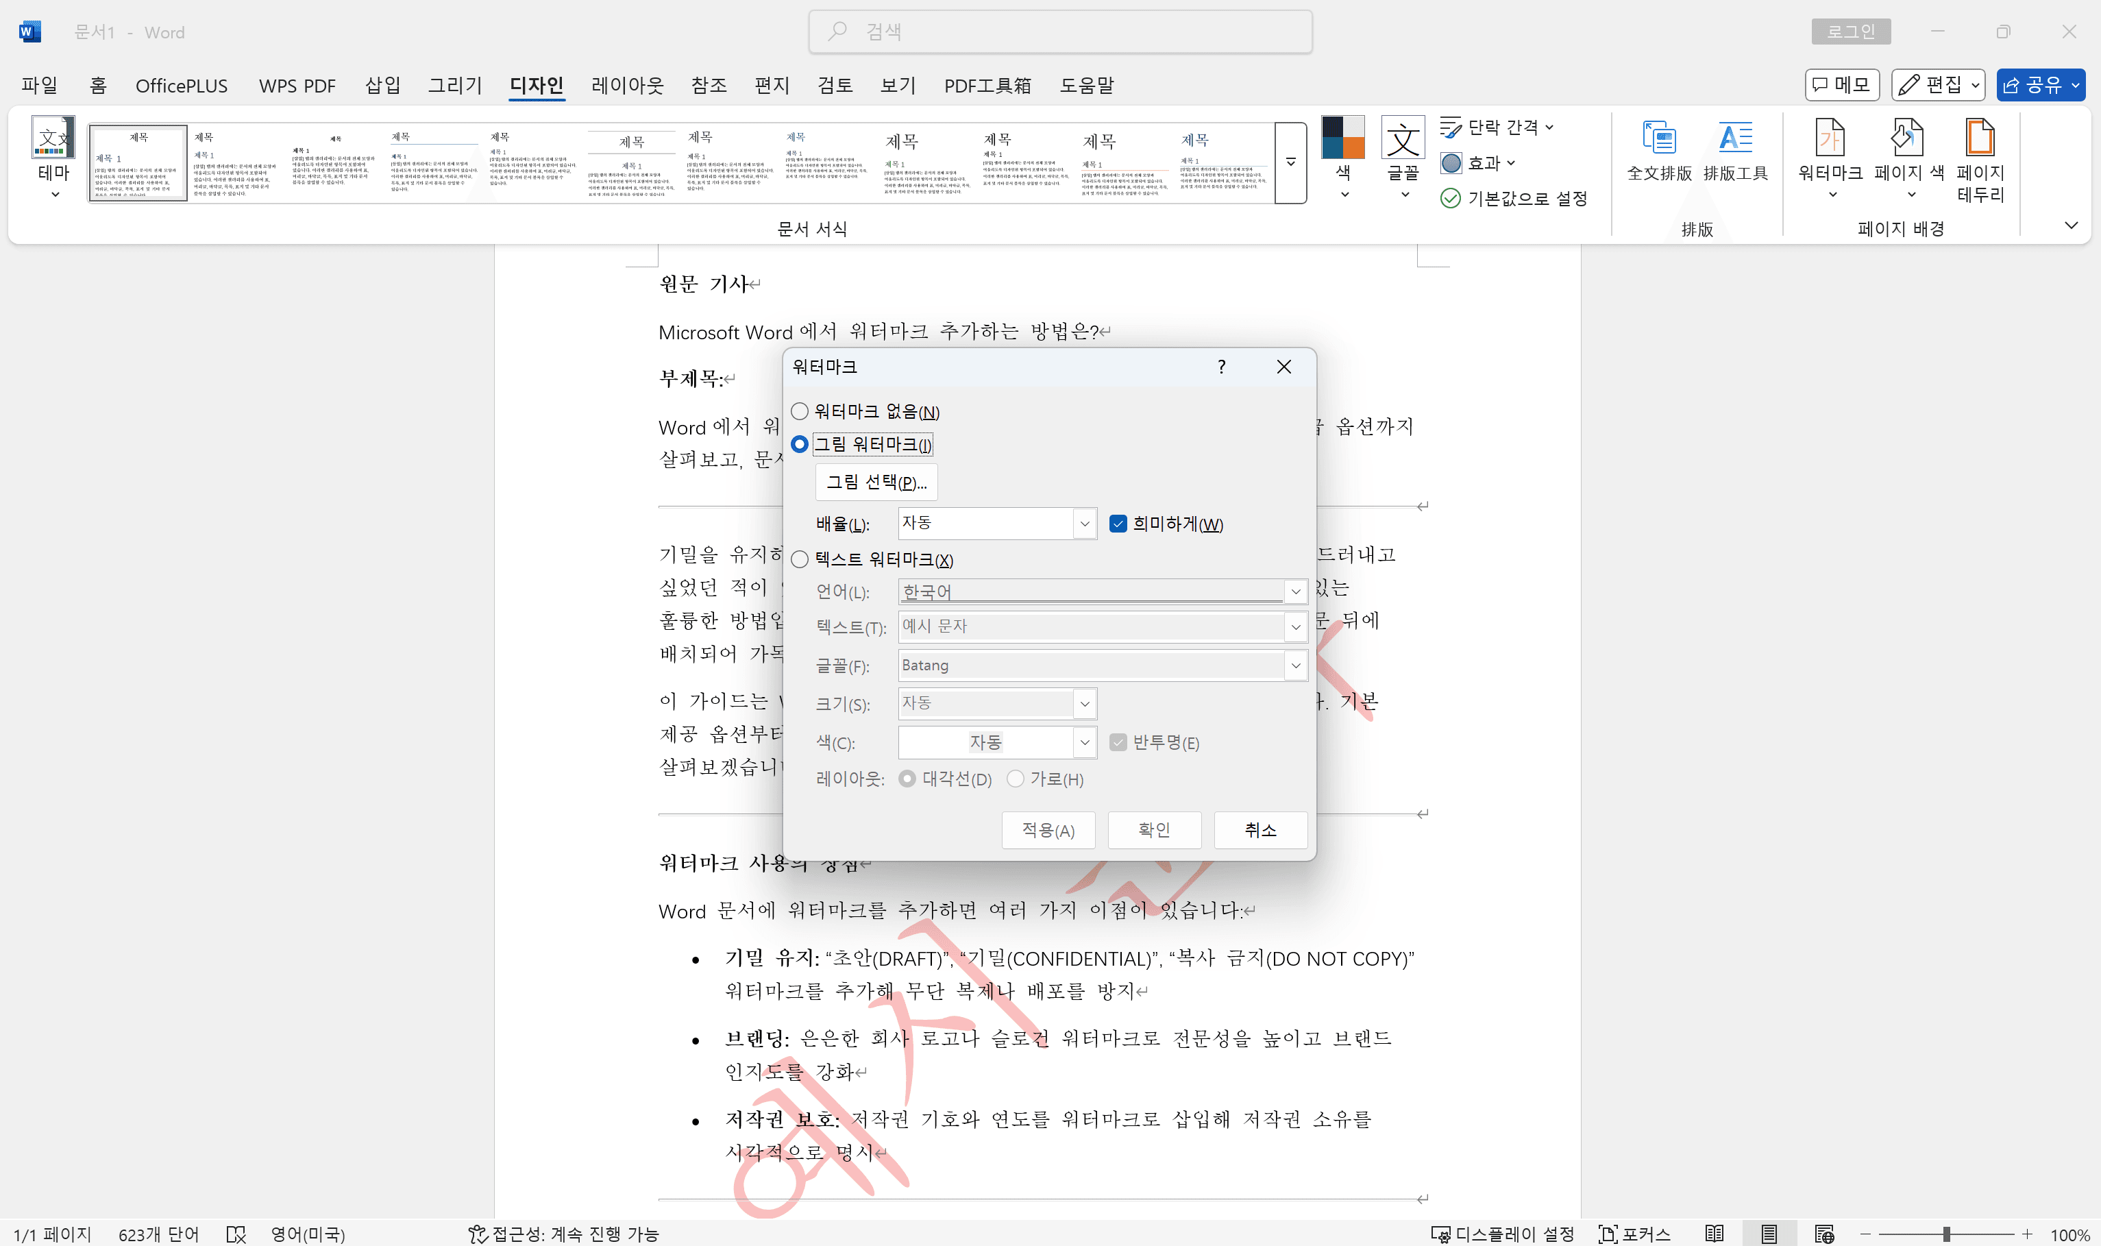2101x1246 pixels.
Task: Click the language indicator 영어(미국)
Action: [307, 1234]
